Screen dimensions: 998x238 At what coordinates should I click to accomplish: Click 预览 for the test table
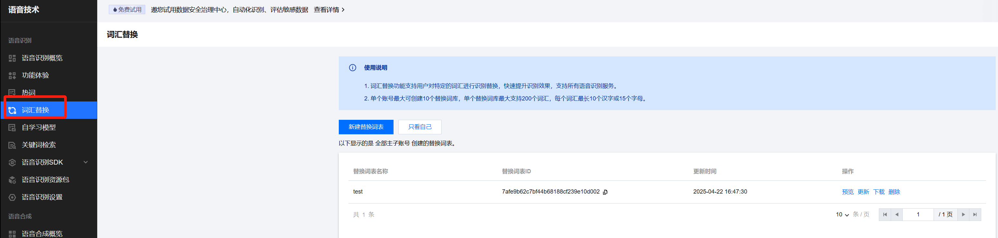848,192
